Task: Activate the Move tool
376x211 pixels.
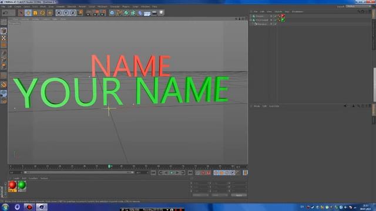Action: 28,13
